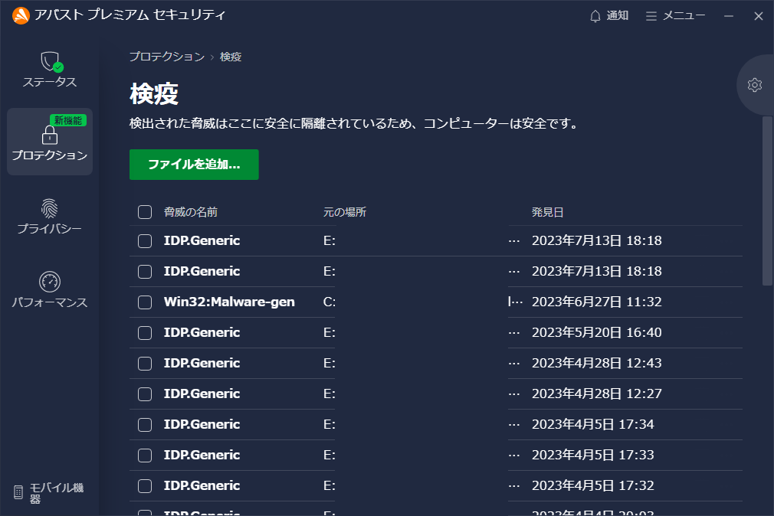Click the date 2023年6月27日 11:32
This screenshot has height=516, width=774.
click(x=596, y=302)
